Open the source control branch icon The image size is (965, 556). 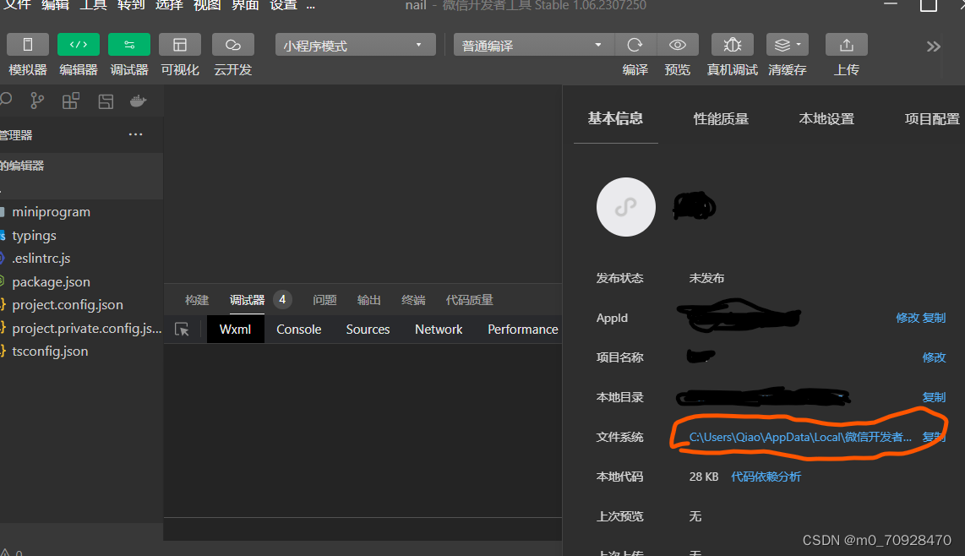37,101
